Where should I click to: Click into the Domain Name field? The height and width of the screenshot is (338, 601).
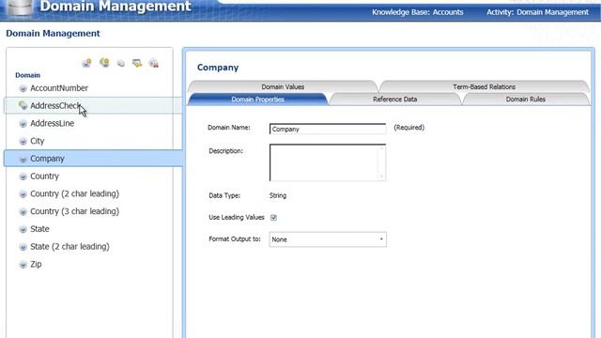pos(328,130)
